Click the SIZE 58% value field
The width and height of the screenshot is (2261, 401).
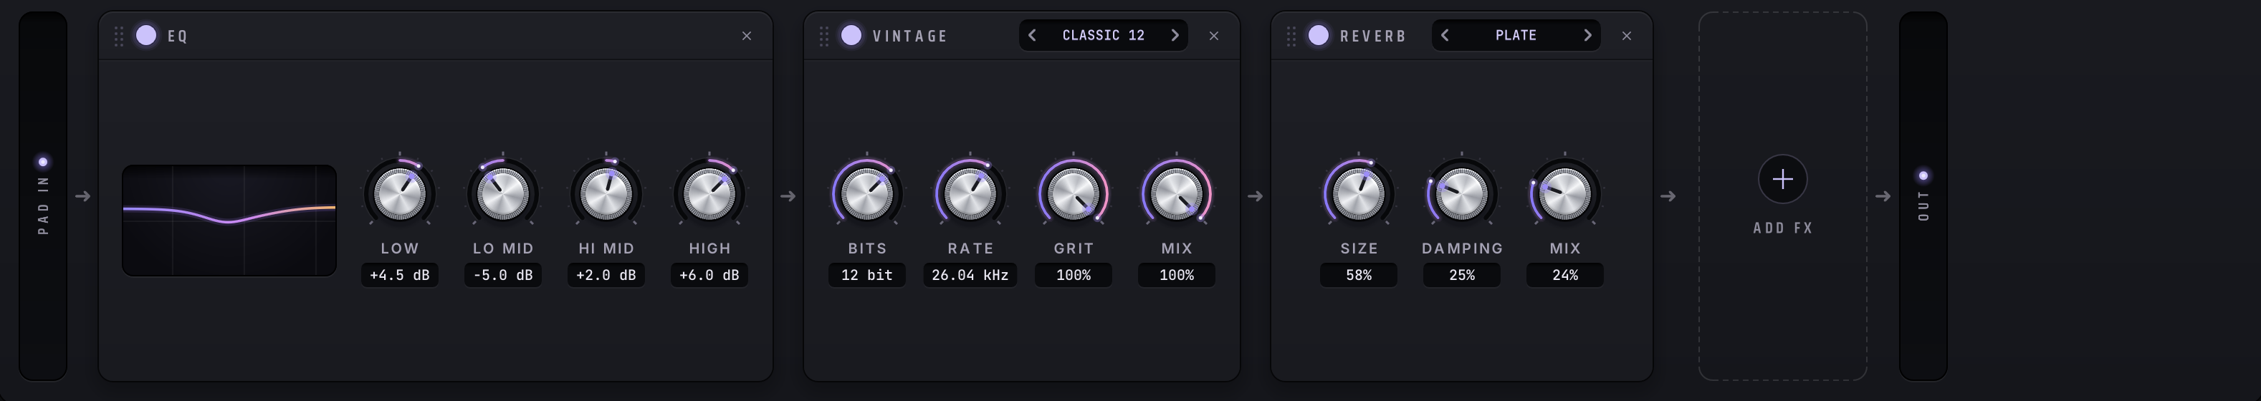pyautogui.click(x=1359, y=275)
